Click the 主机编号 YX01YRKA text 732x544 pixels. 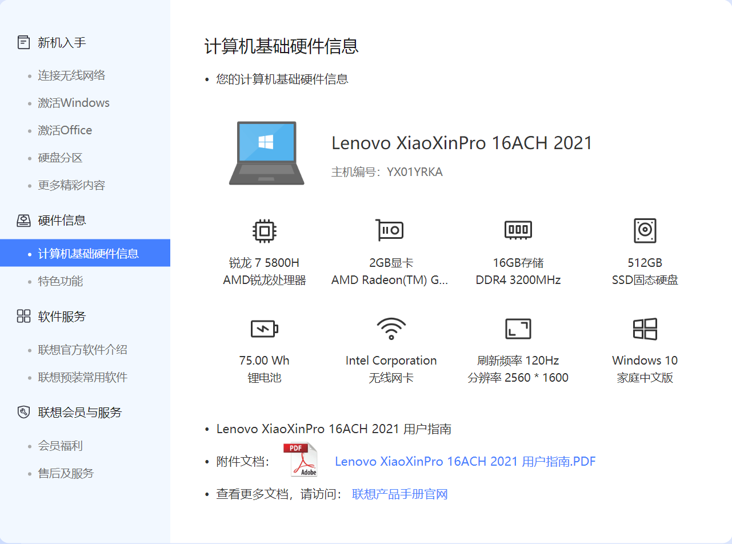pyautogui.click(x=387, y=172)
